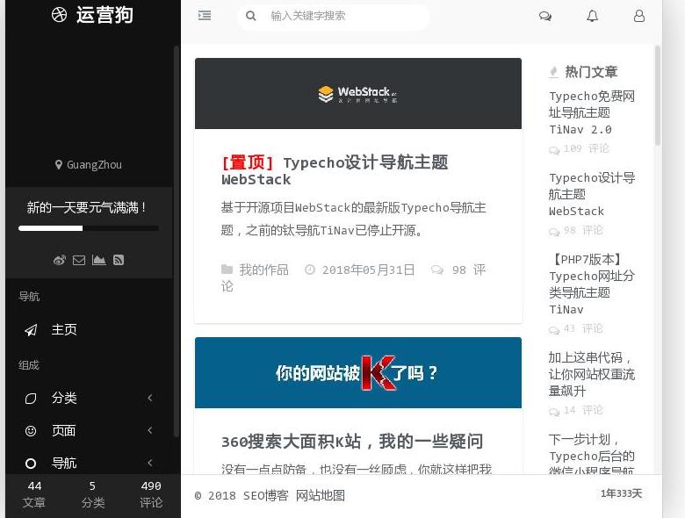This screenshot has width=685, height=518.
Task: Open the 页面 sidebar menu item
Action: coord(89,430)
